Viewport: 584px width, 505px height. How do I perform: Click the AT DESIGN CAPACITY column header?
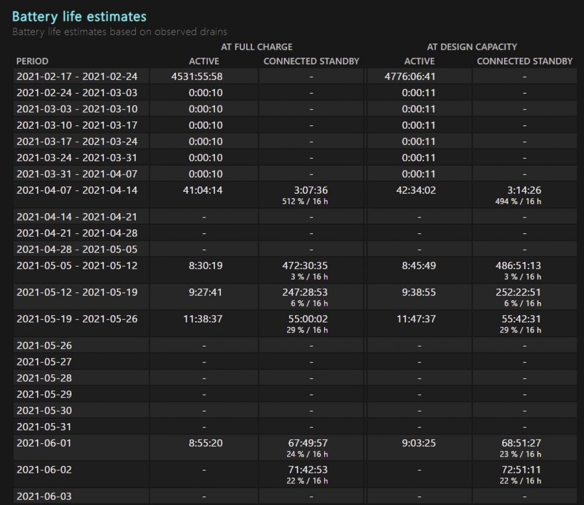click(x=472, y=47)
